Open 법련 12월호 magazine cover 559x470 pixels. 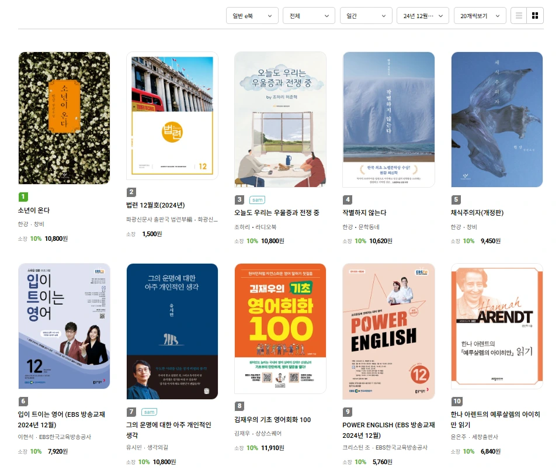pyautogui.click(x=172, y=116)
